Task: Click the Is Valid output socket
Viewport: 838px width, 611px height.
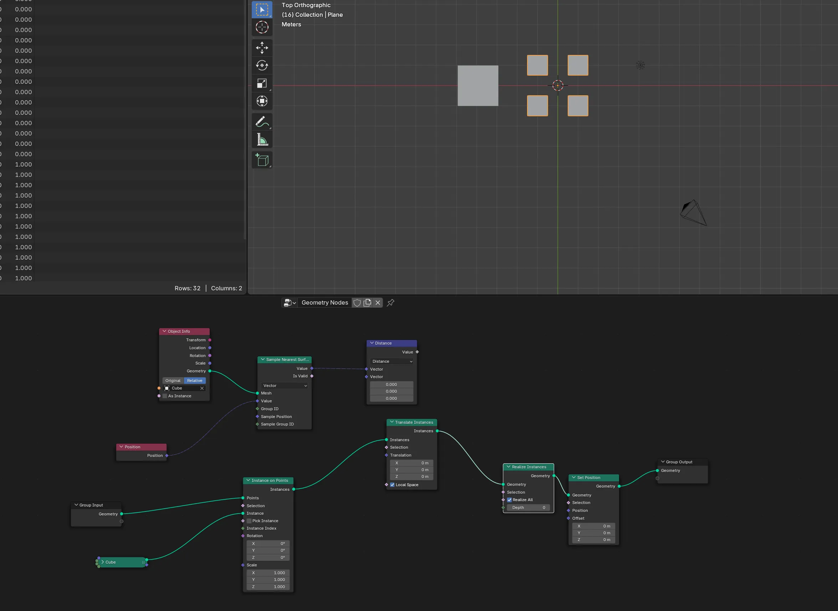Action: coord(312,376)
